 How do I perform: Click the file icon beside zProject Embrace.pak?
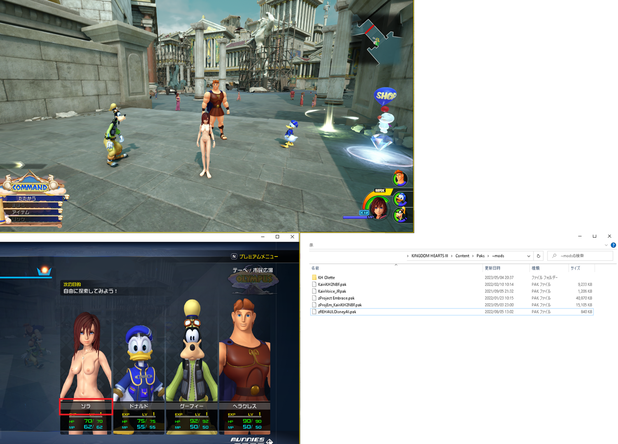[x=314, y=298]
